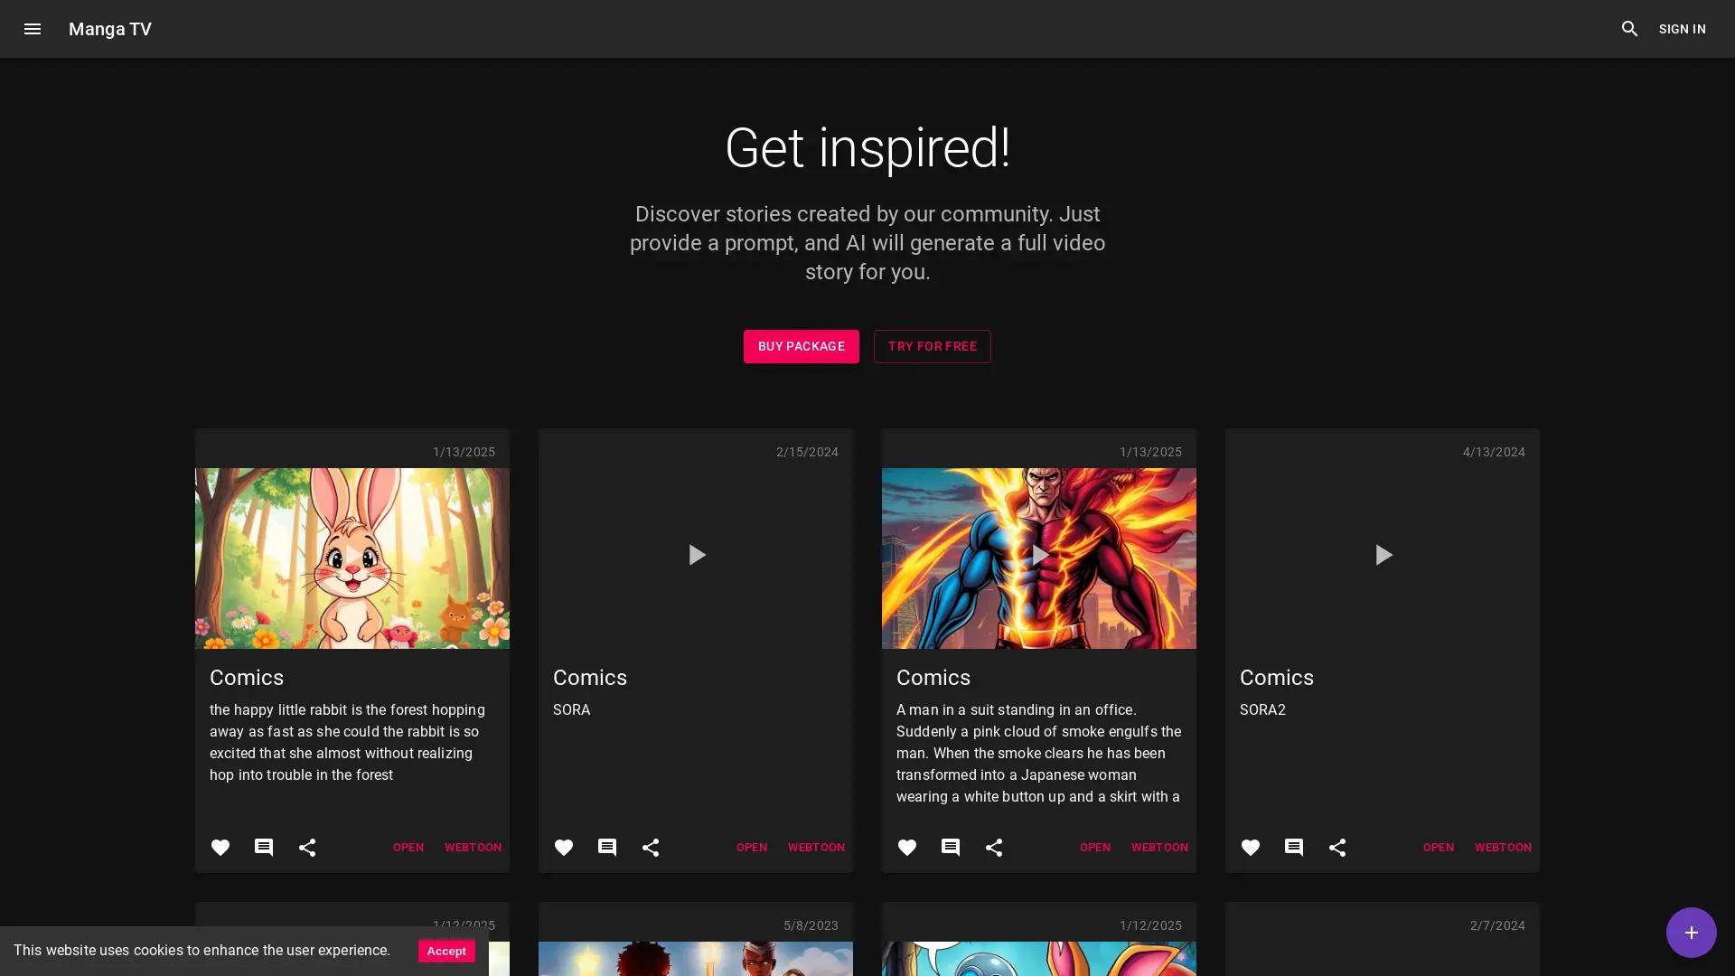The width and height of the screenshot is (1735, 976).
Task: Go to Manga TV home title
Action: [110, 29]
